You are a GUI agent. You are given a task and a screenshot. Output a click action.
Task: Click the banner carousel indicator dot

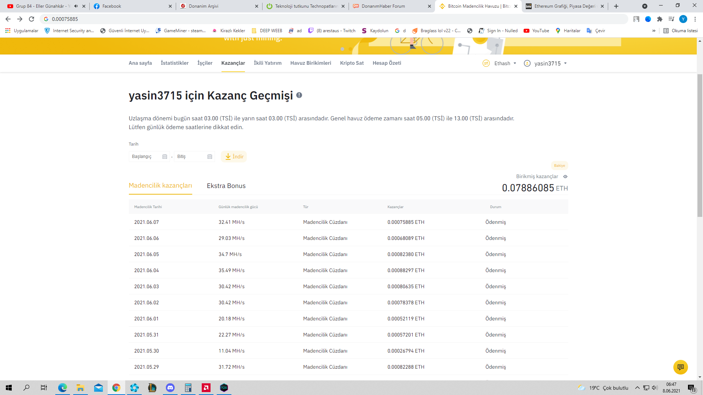pos(342,49)
